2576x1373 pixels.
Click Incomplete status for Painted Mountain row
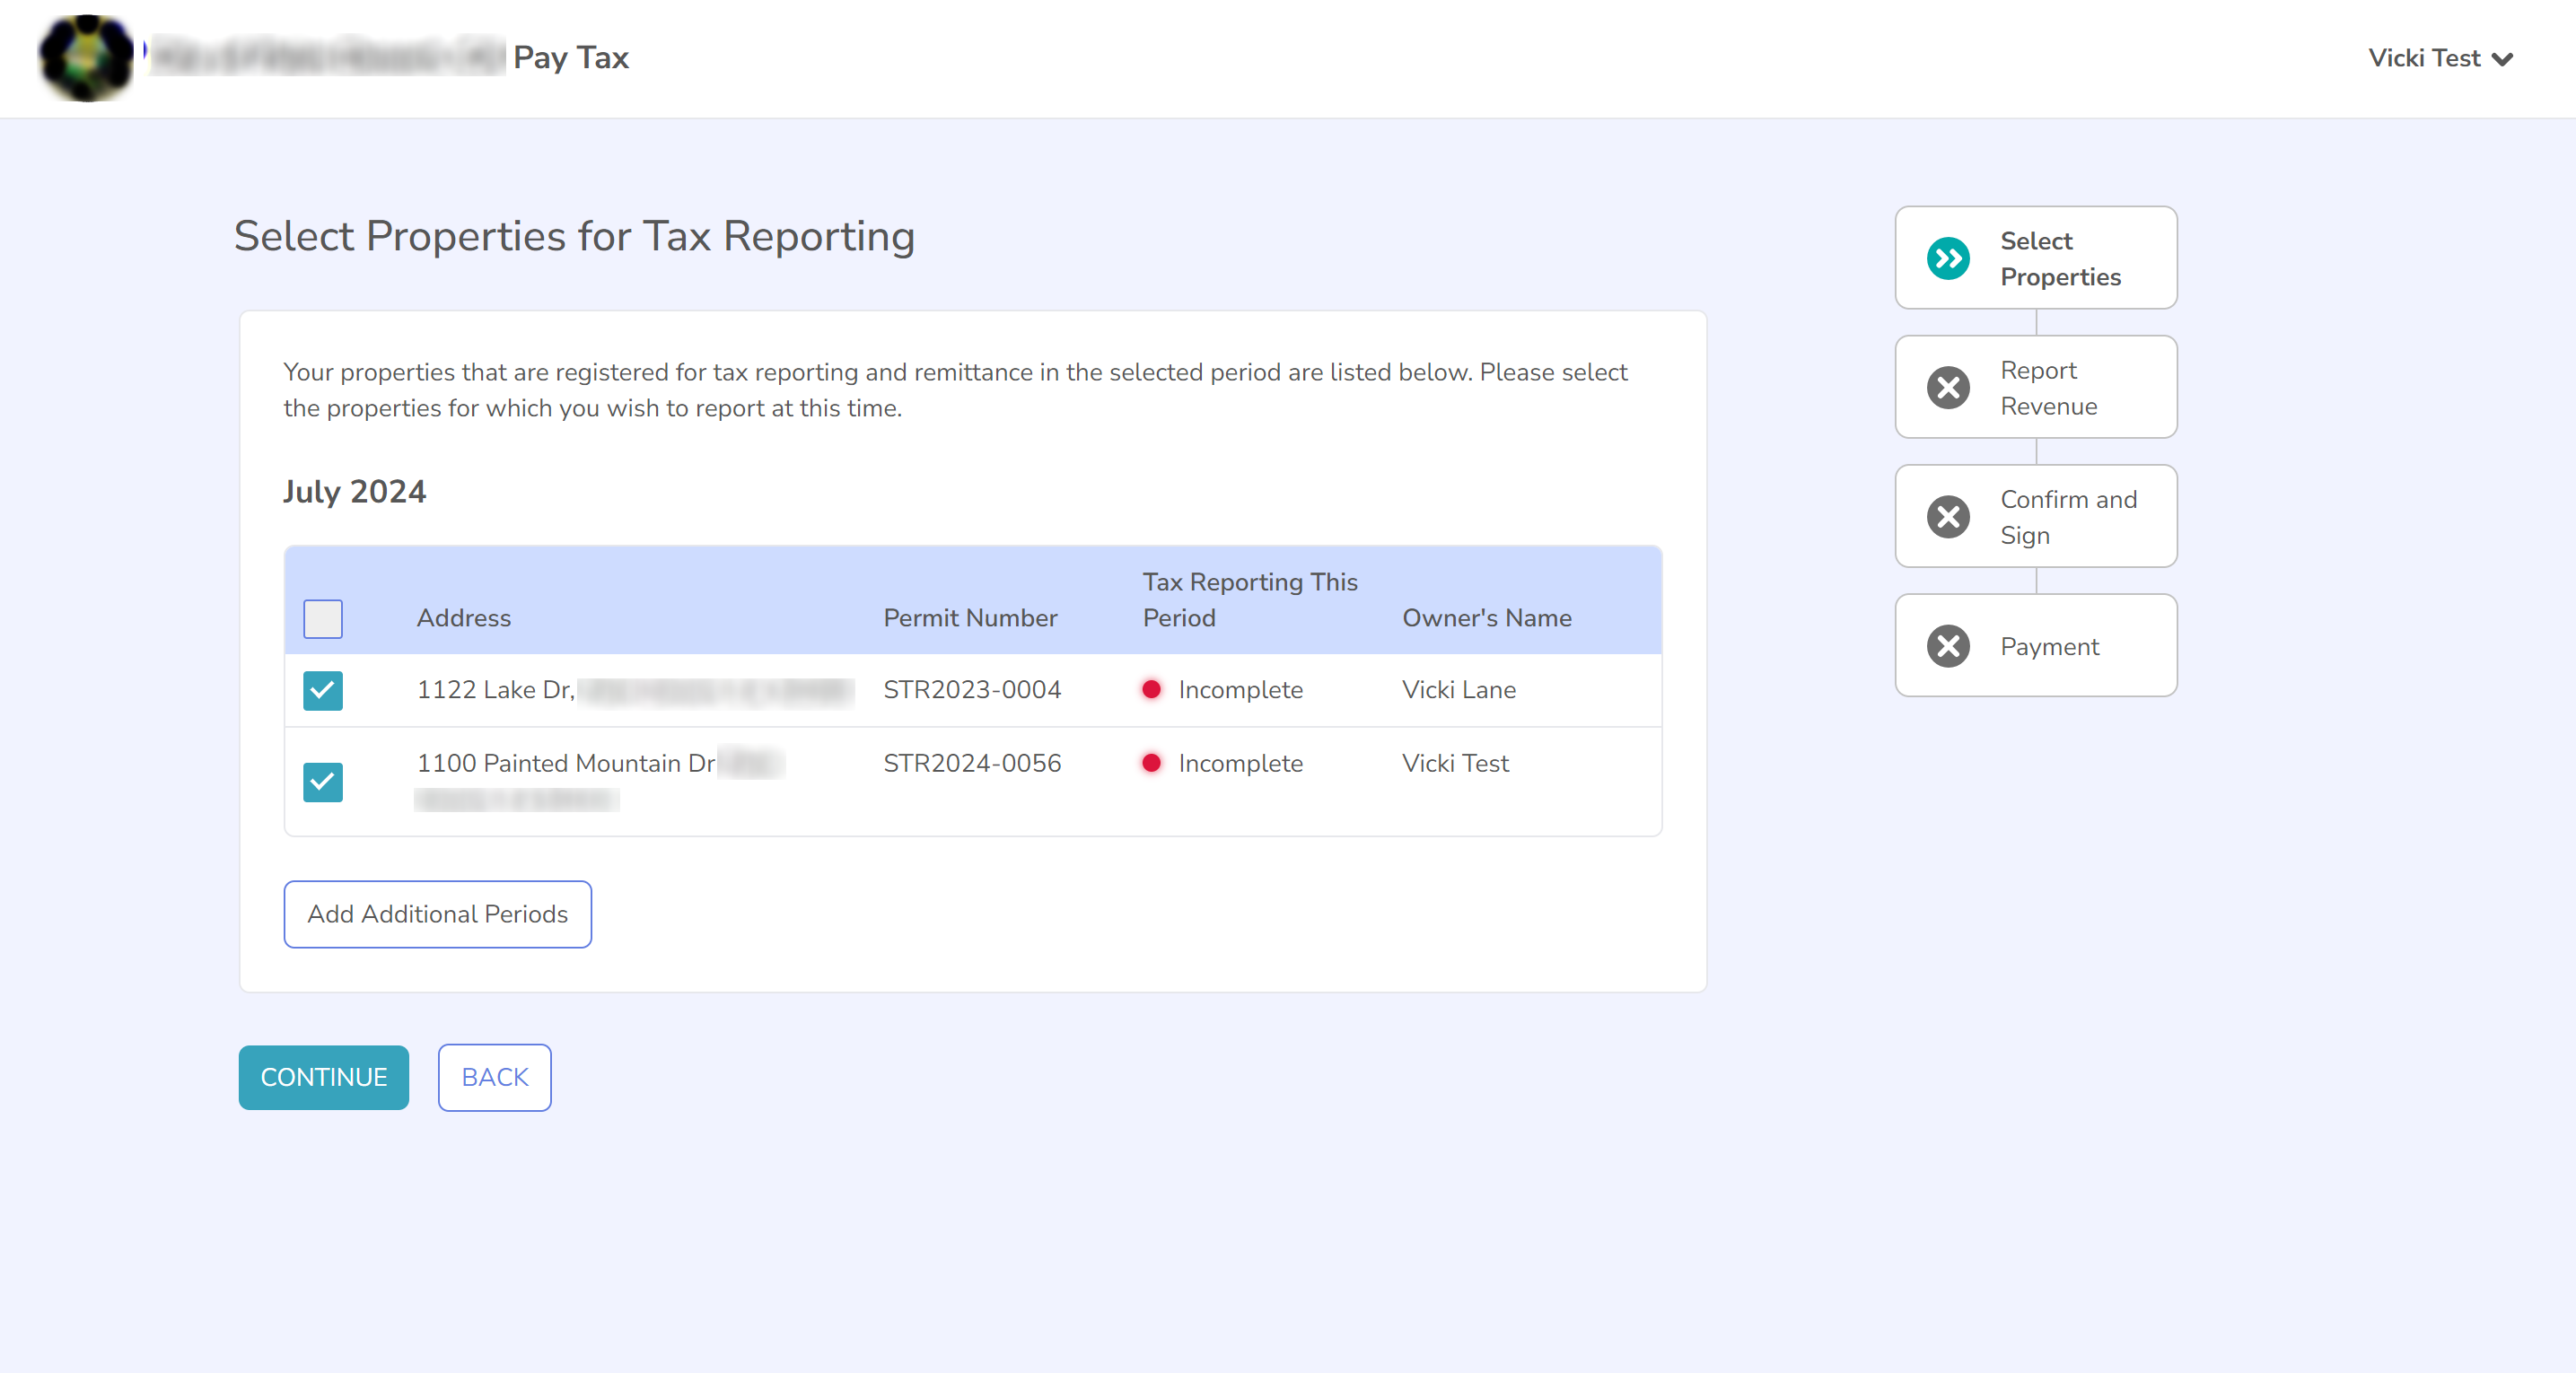pyautogui.click(x=1240, y=763)
